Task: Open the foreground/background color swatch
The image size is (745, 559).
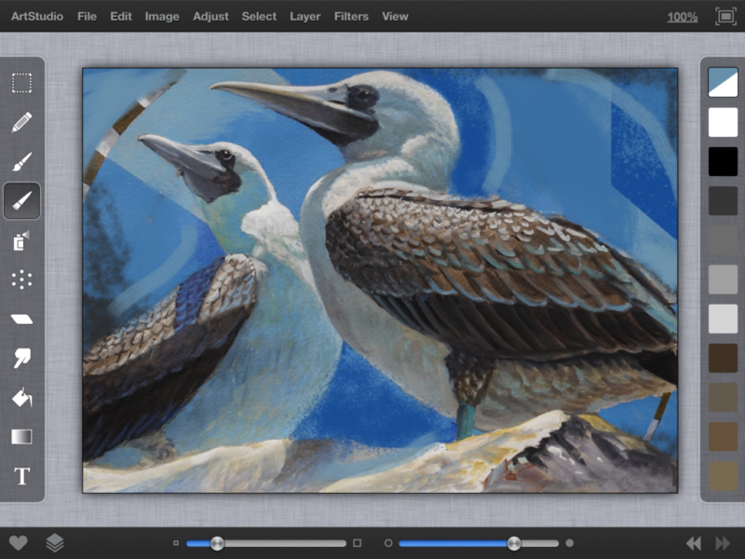Action: 723,82
